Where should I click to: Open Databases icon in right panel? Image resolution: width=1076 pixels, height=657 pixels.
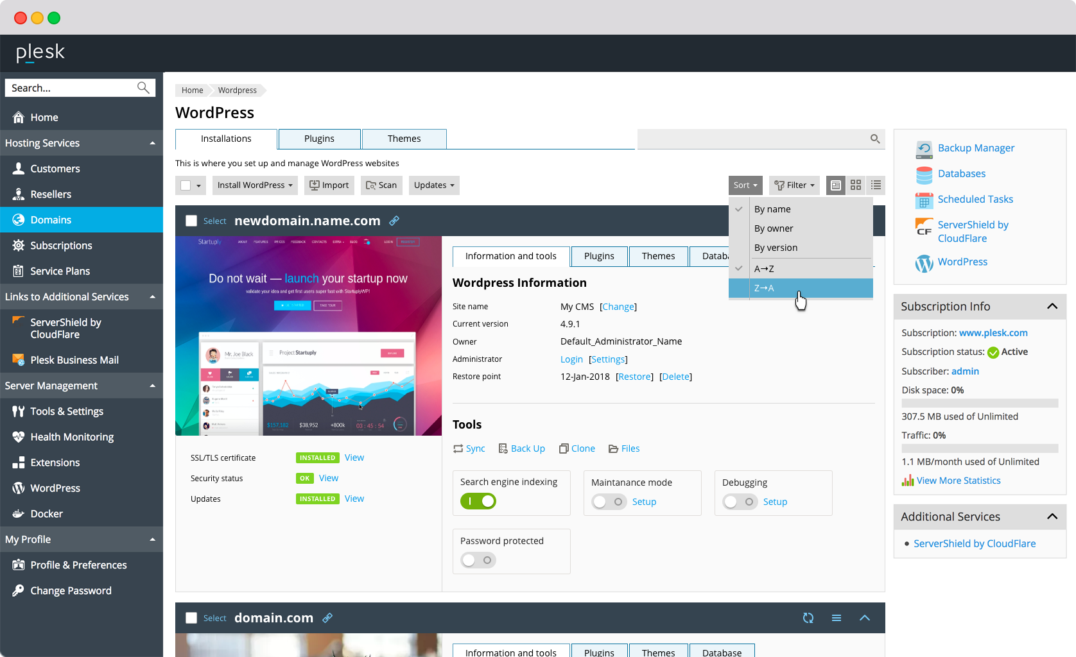tap(924, 175)
